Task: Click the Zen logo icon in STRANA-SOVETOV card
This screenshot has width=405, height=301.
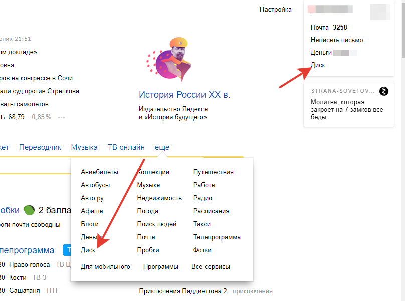Action: pos(384,91)
